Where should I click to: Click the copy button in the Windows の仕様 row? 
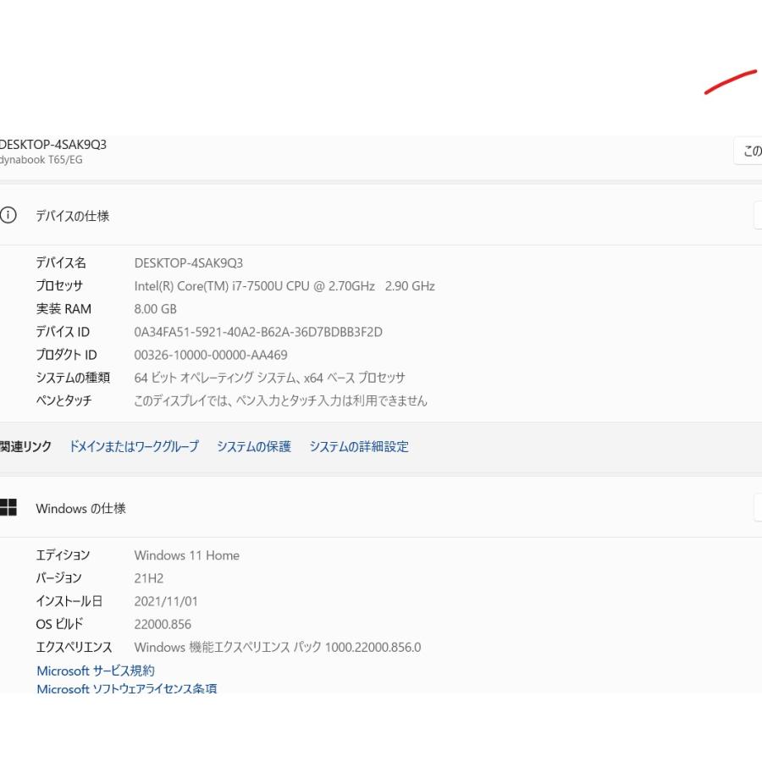(757, 508)
